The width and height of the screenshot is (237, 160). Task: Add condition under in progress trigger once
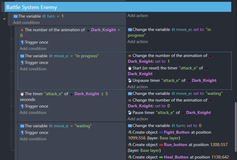[33, 69]
